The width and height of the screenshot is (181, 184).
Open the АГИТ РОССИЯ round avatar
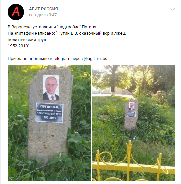point(16,12)
